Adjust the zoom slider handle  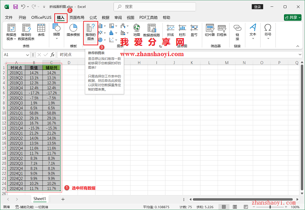pos(270,207)
